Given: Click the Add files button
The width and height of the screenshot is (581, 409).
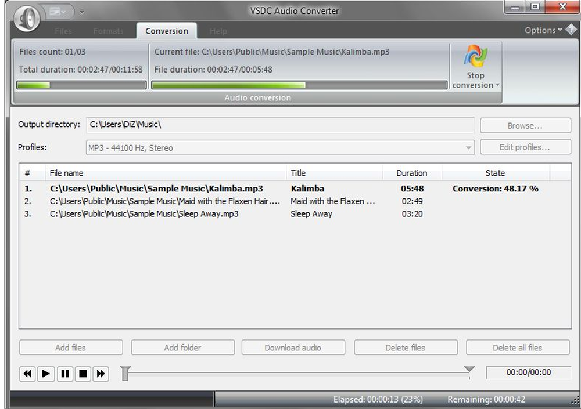Looking at the screenshot, I should click(x=71, y=348).
